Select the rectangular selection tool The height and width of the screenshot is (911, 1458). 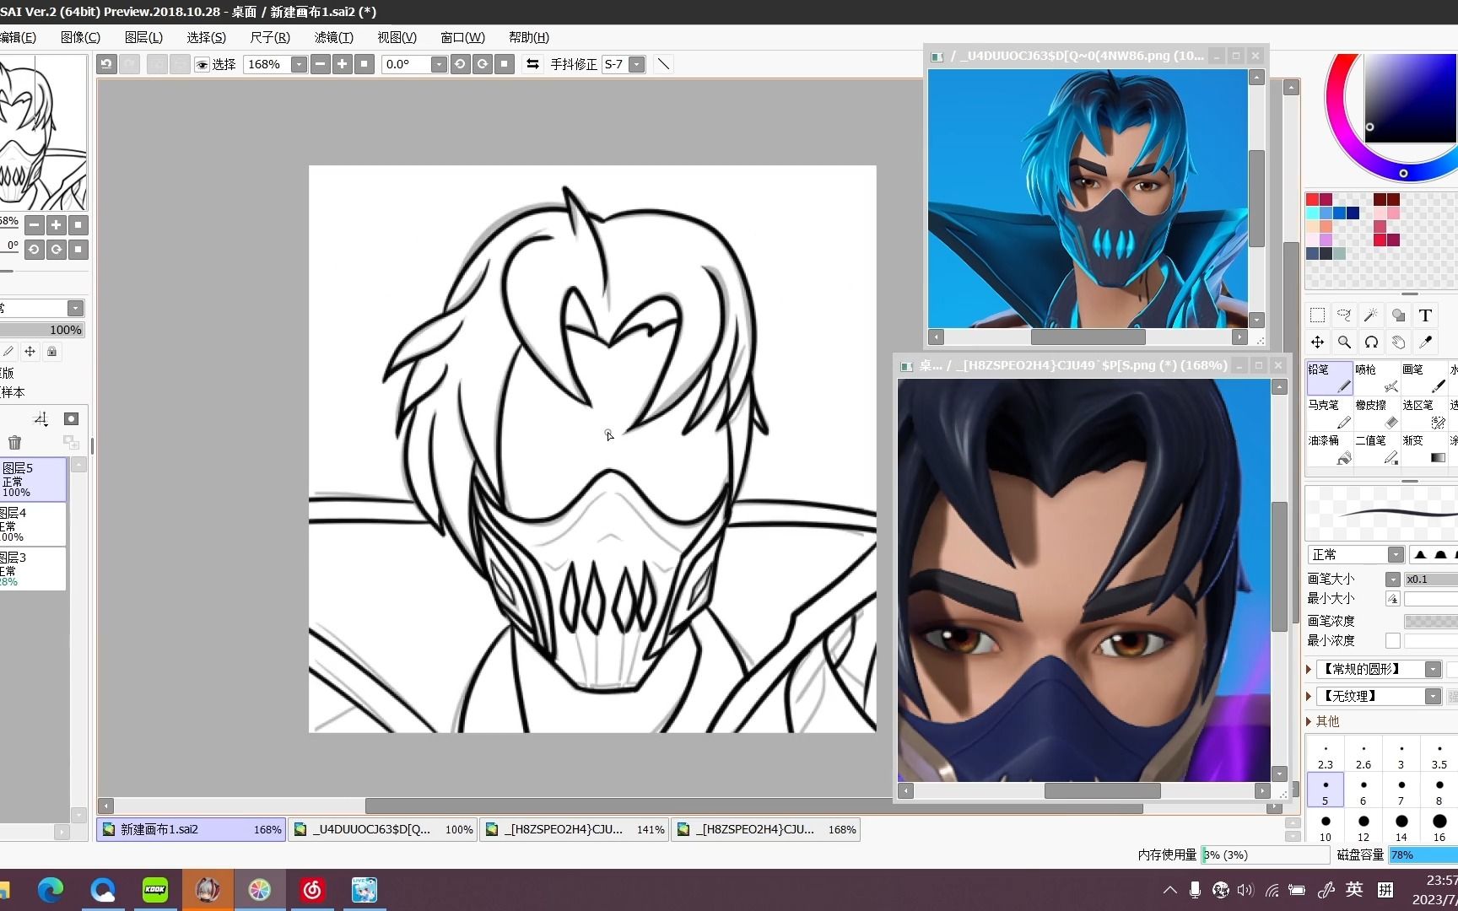pos(1317,315)
